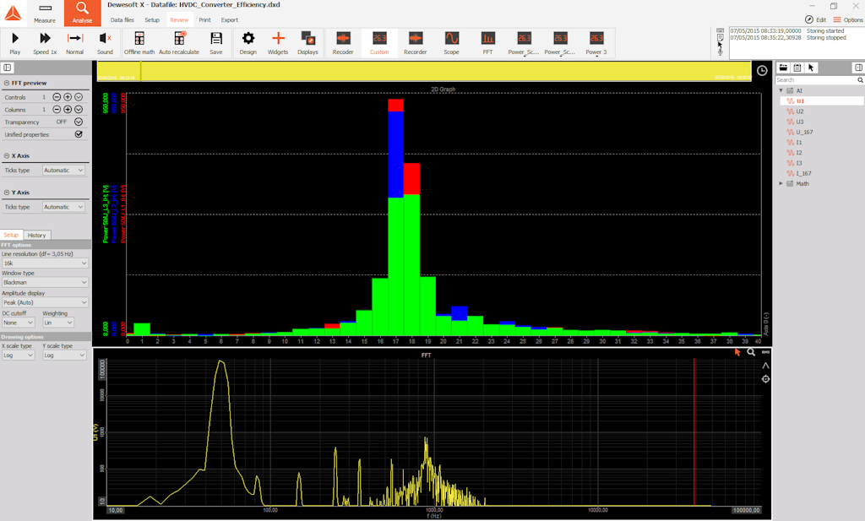Click the folder icon in channel panel
The height and width of the screenshot is (521, 865).
pyautogui.click(x=783, y=68)
